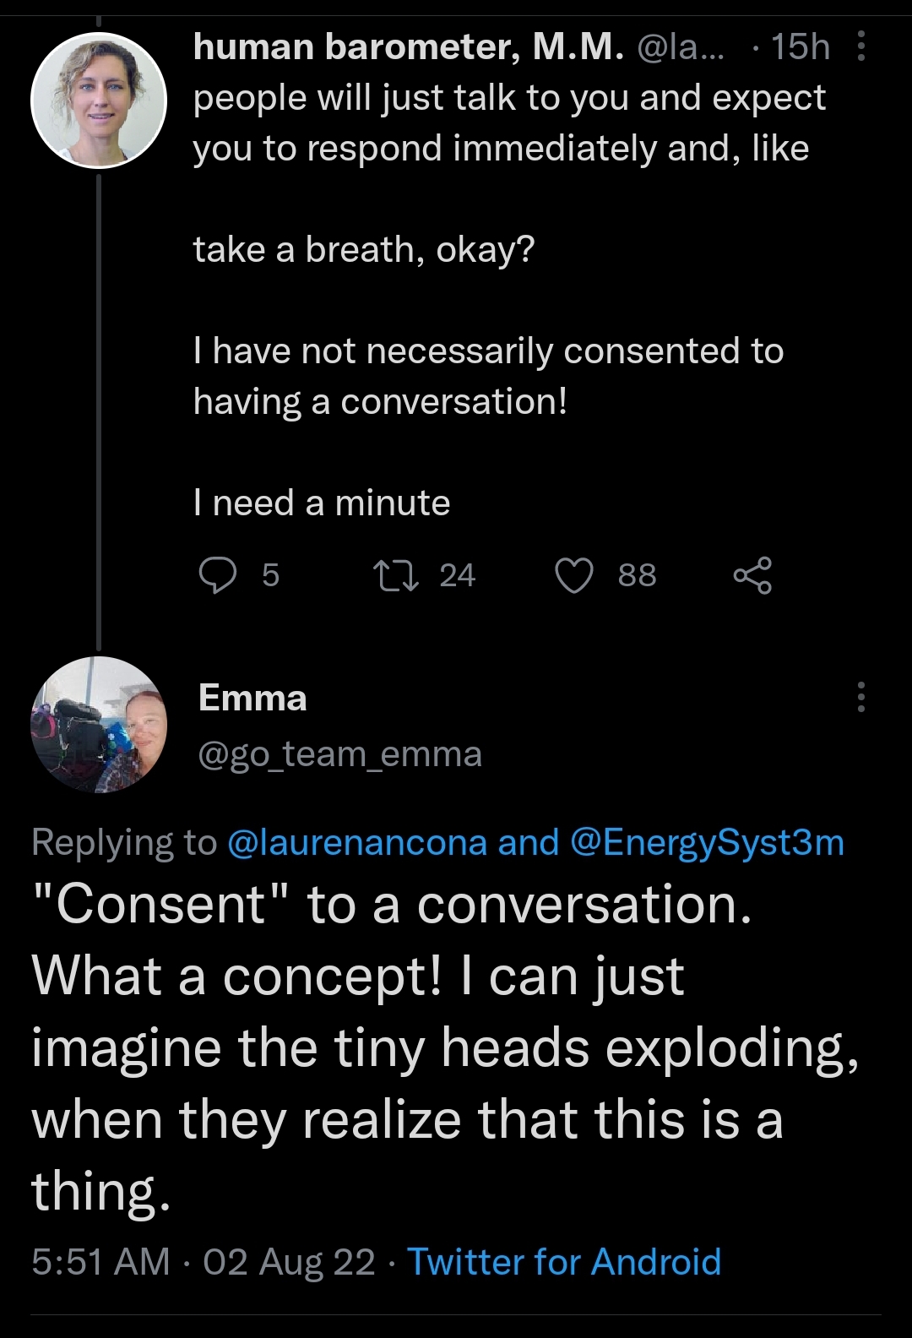Viewport: 912px width, 1338px height.
Task: Click the 5:51 AM 02 Aug 22 timestamp
Action: (203, 1262)
